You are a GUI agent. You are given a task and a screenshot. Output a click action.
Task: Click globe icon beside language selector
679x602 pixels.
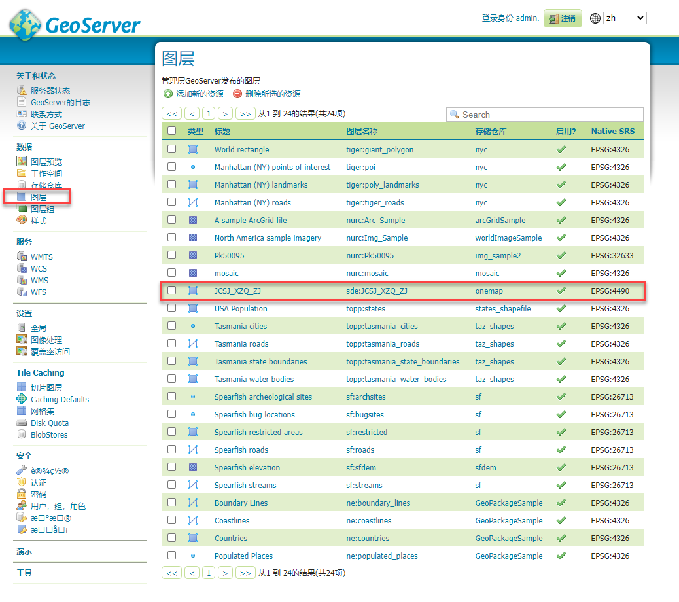pos(595,18)
